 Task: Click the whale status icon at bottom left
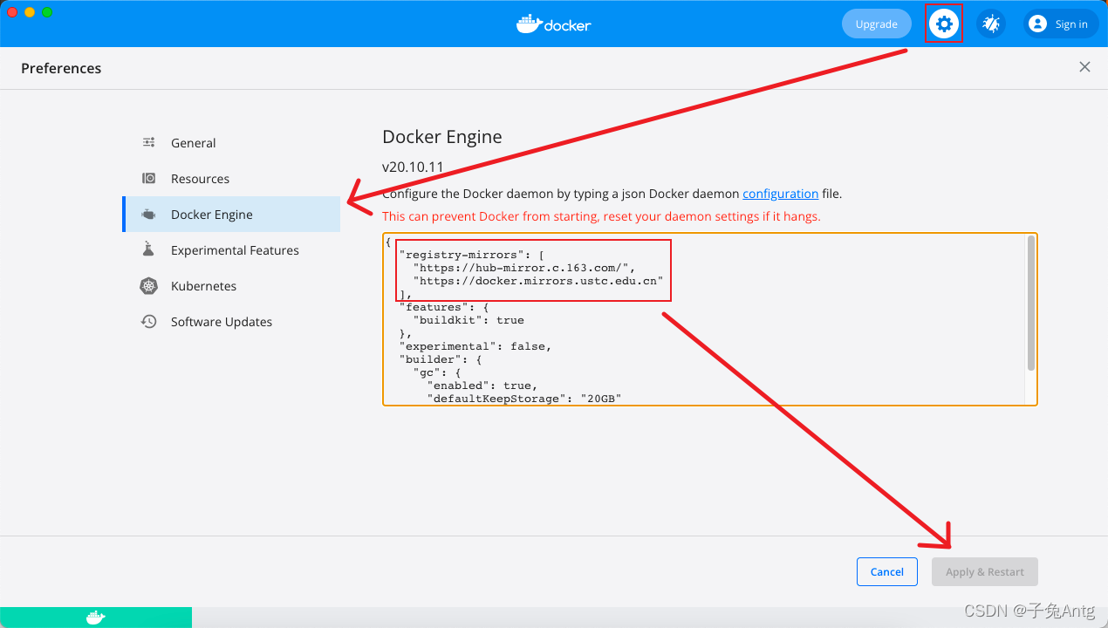click(x=96, y=618)
